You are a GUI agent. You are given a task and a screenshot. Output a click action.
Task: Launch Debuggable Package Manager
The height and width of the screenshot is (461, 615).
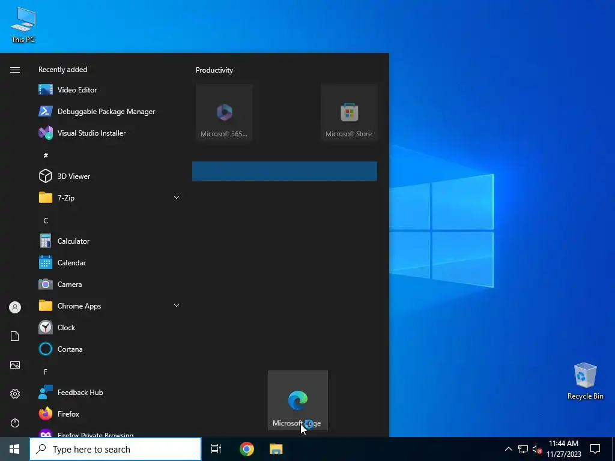[x=109, y=111]
